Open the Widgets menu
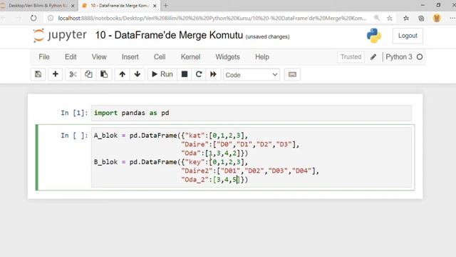 227,57
